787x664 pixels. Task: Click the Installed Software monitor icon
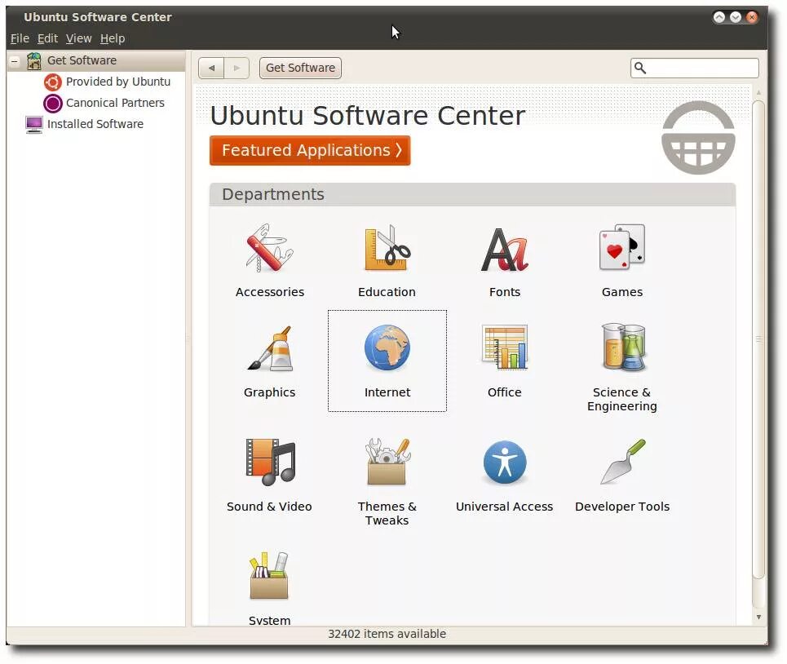point(34,125)
